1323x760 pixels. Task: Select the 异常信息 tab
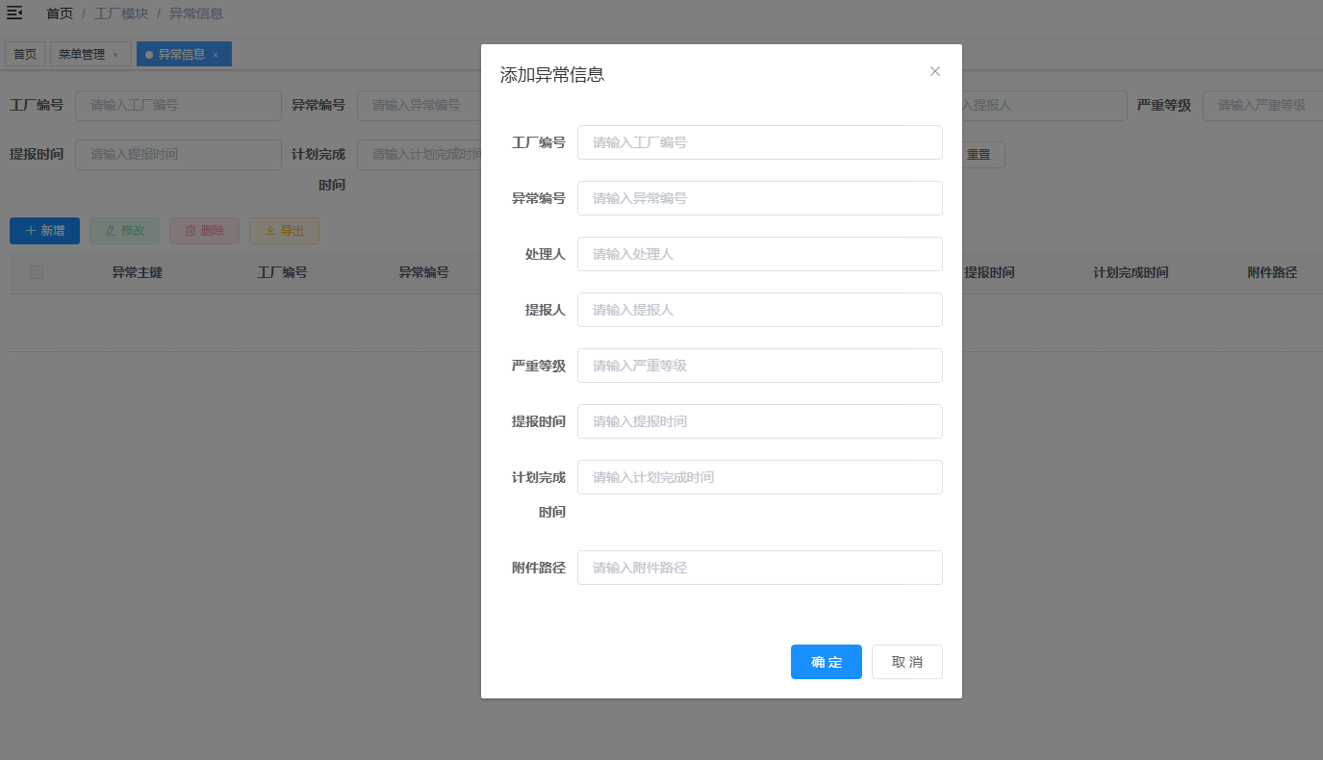pyautogui.click(x=182, y=55)
